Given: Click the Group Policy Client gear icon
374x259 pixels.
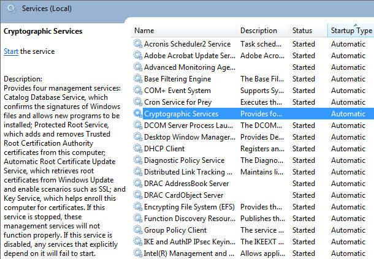Looking at the screenshot, I should click(137, 230).
